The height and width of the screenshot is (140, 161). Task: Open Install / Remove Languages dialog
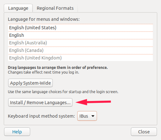tap(40, 103)
